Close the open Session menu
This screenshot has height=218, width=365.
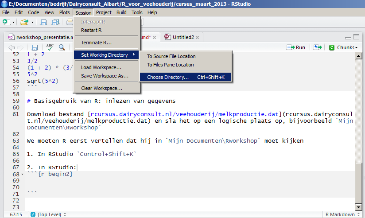click(x=83, y=12)
